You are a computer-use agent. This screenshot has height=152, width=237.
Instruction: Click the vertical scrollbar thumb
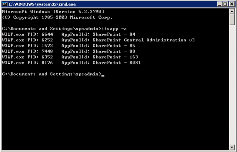(232, 20)
